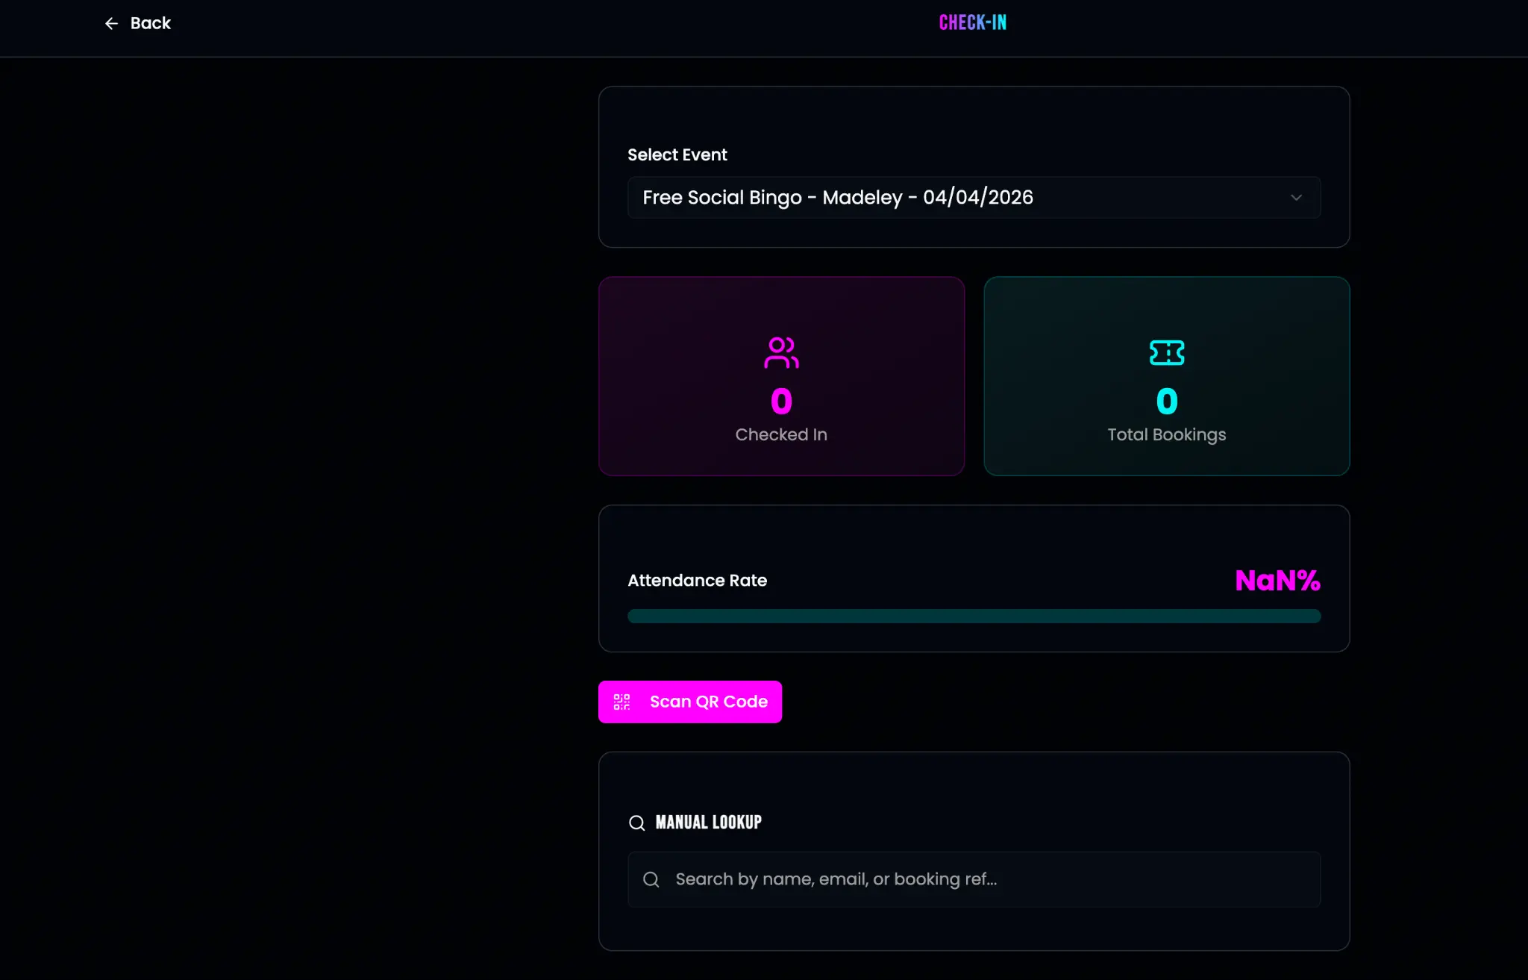The height and width of the screenshot is (980, 1528).
Task: Click the Total Bookings card label
Action: pos(1166,434)
